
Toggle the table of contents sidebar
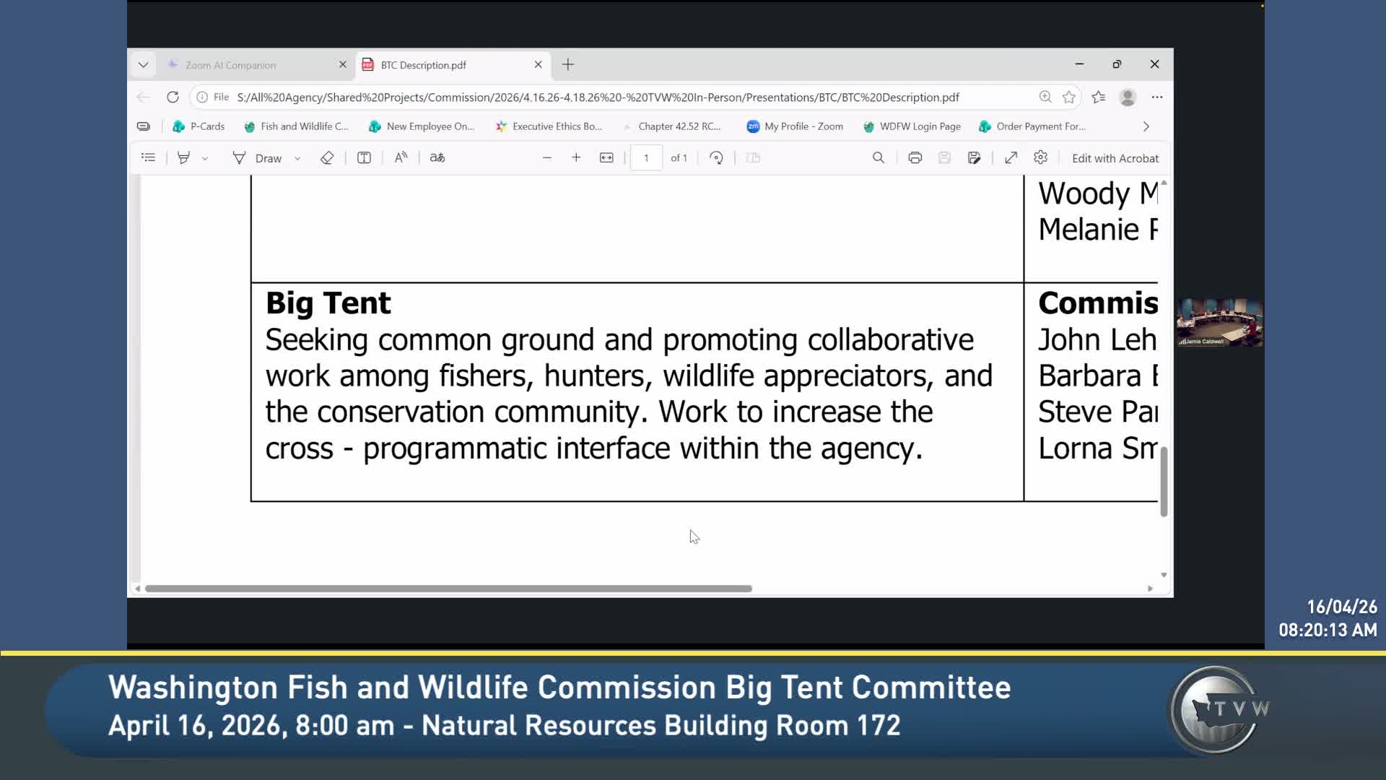coord(148,158)
